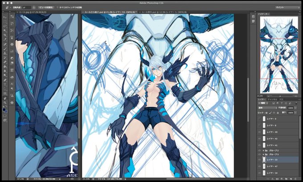Viewport: 303px width, 182px height.
Task: Switch to the Paths panel tab
Action: coord(282,99)
